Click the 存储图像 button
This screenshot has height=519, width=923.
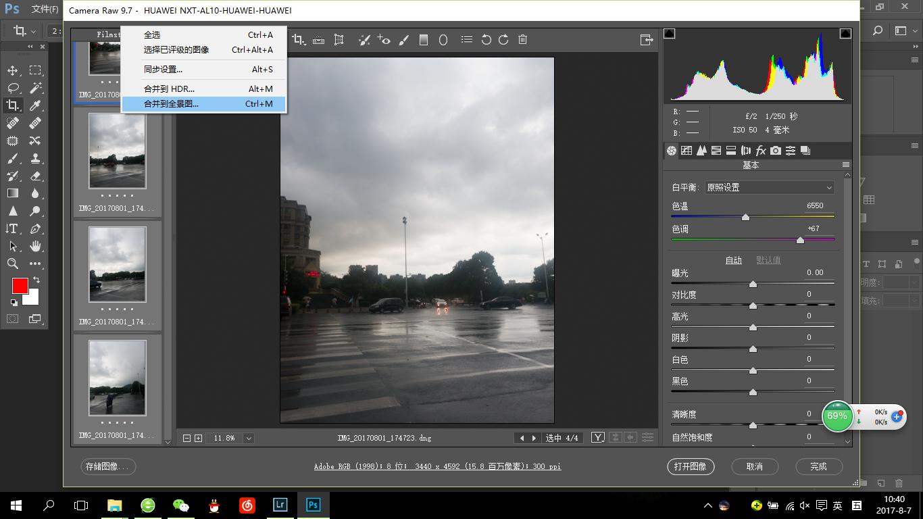[x=107, y=466]
